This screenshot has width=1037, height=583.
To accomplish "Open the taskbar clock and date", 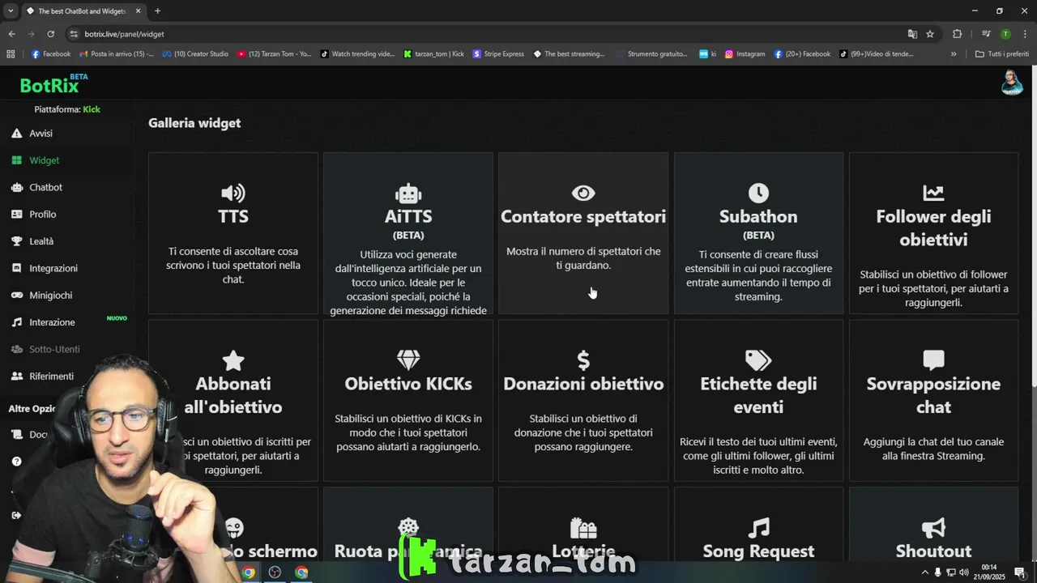I will point(989,572).
